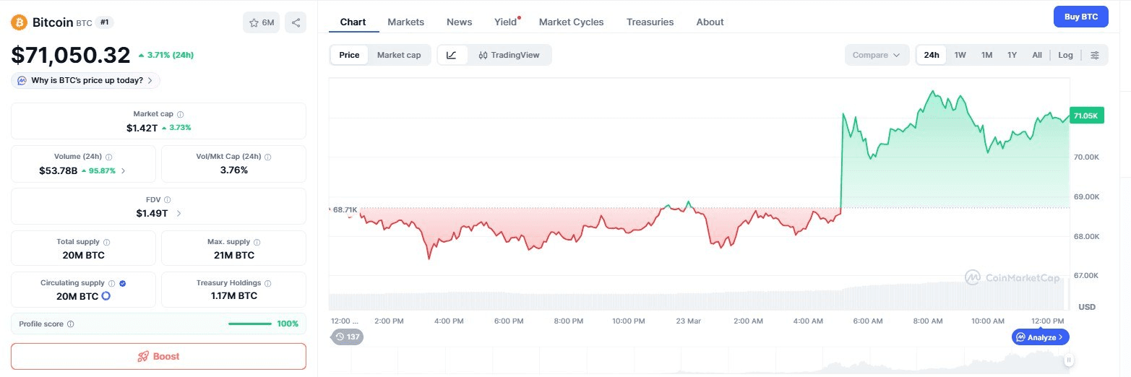
Task: Open the share icon button
Action: [x=296, y=22]
